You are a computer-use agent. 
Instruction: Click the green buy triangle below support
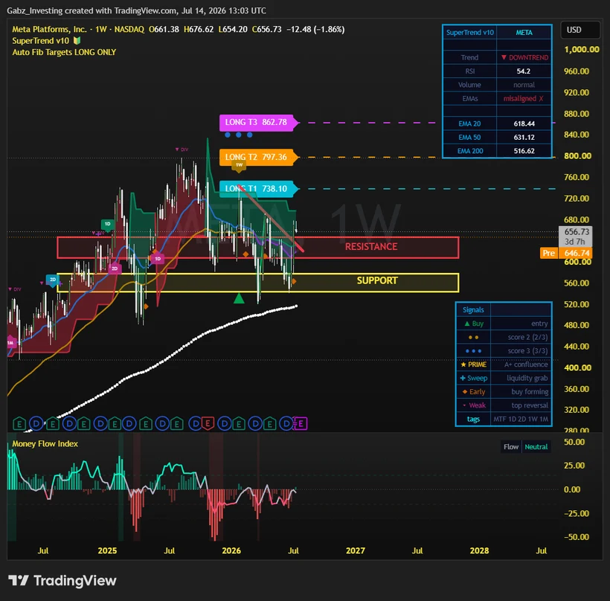[x=239, y=299]
